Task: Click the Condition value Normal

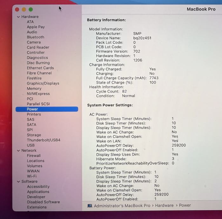Action: point(129,96)
